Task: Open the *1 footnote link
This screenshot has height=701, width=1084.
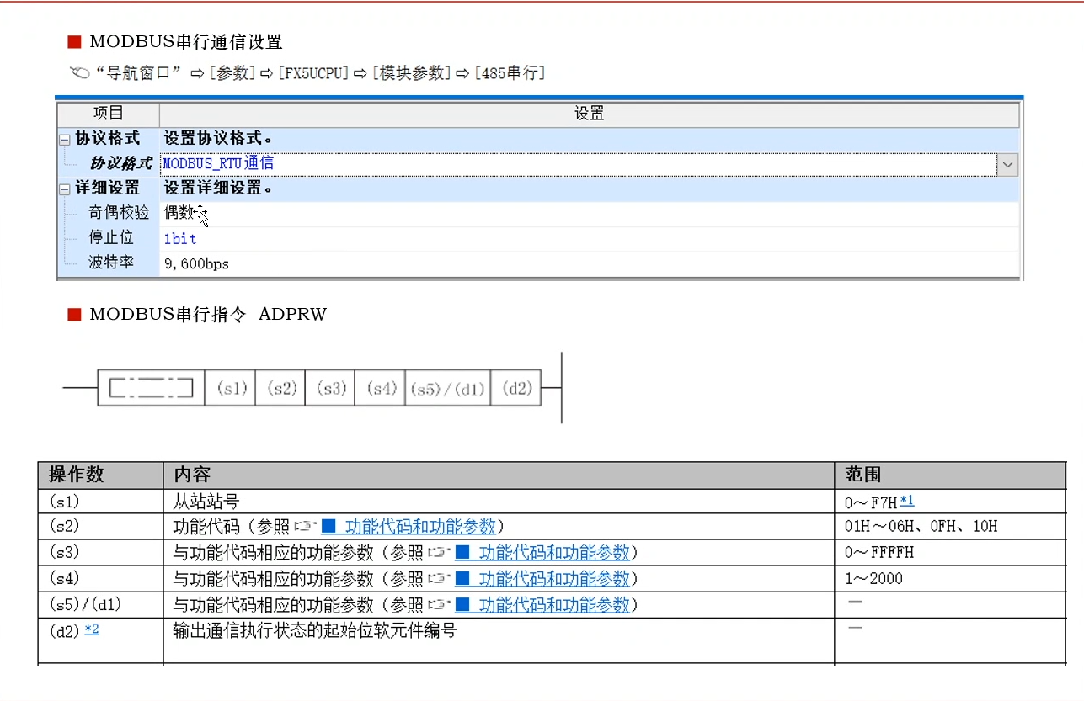Action: tap(907, 502)
